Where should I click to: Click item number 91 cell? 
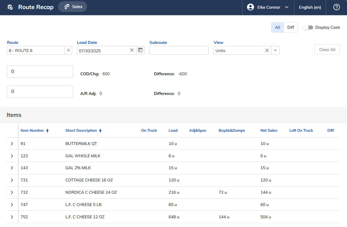23,144
